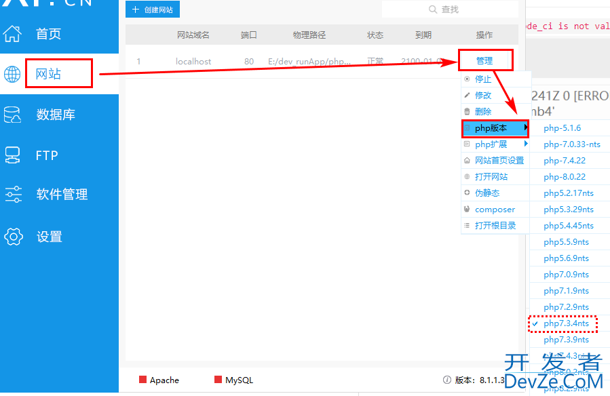Click the 创建网站 button
Image resolution: width=610 pixels, height=396 pixels.
point(153,9)
